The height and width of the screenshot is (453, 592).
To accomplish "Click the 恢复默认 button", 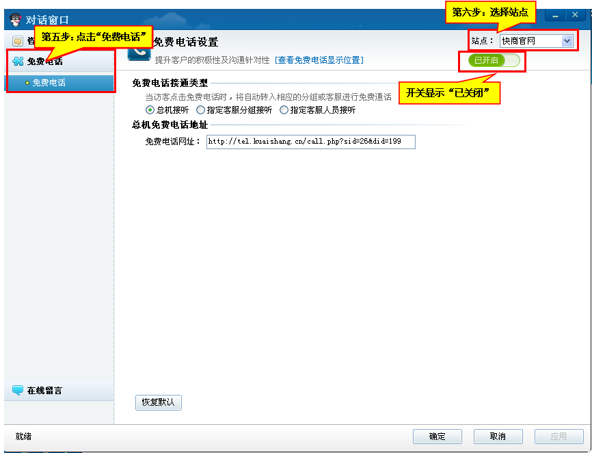I will 159,402.
